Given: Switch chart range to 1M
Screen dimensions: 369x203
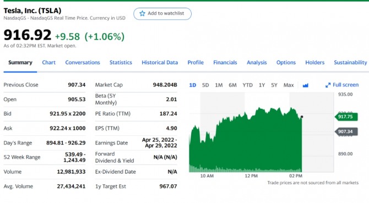Looking at the screenshot, I should tap(219, 85).
